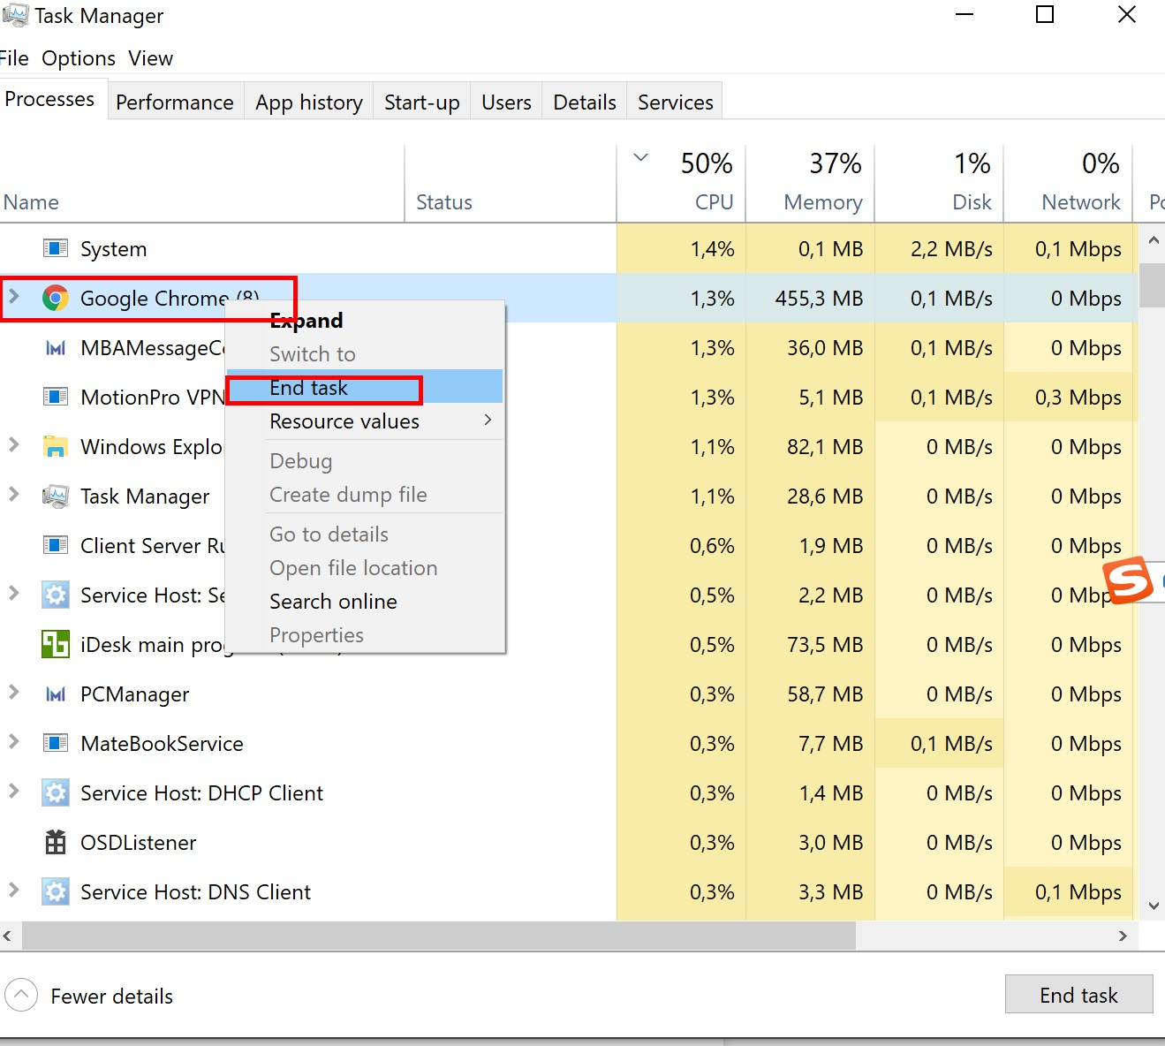Click the iDesk main program icon
Viewport: 1165px width, 1046px height.
pos(56,645)
